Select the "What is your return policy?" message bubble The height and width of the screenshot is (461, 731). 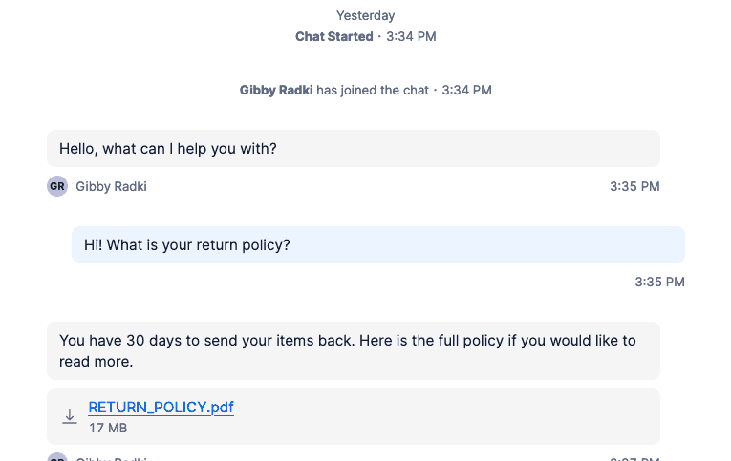[x=377, y=244]
